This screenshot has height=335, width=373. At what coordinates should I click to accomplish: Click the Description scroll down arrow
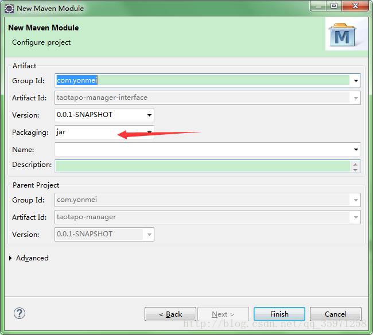(x=355, y=170)
